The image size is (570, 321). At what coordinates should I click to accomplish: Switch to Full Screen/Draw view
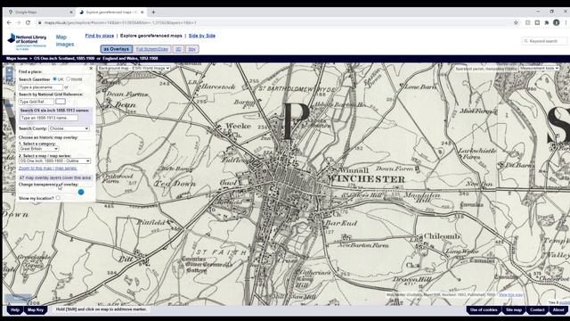152,49
